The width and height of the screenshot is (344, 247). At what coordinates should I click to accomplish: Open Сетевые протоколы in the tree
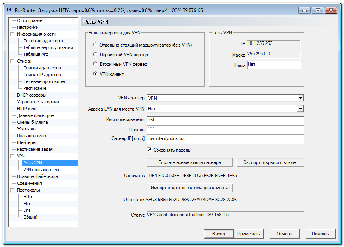coord(44,81)
